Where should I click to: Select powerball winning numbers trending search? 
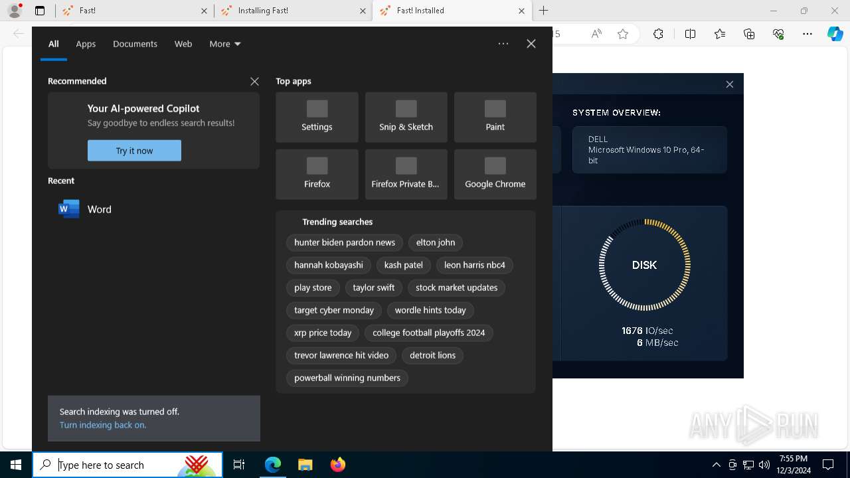[347, 378]
